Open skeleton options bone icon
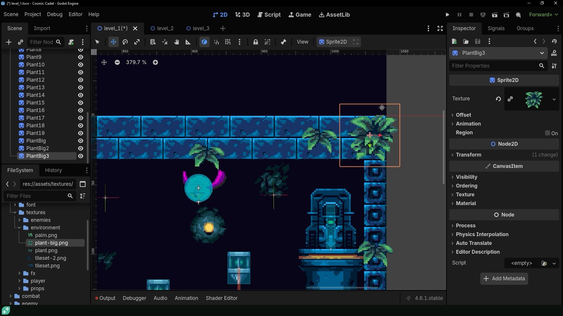The image size is (563, 316). (283, 42)
